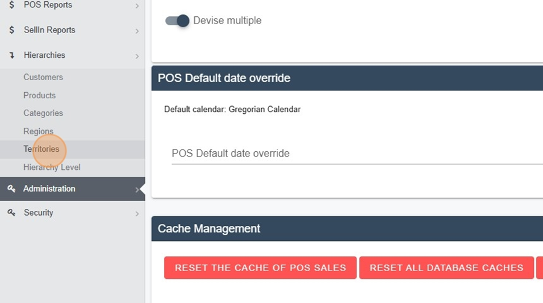This screenshot has width=543, height=303.
Task: Select the Regions submenu item
Action: click(39, 131)
